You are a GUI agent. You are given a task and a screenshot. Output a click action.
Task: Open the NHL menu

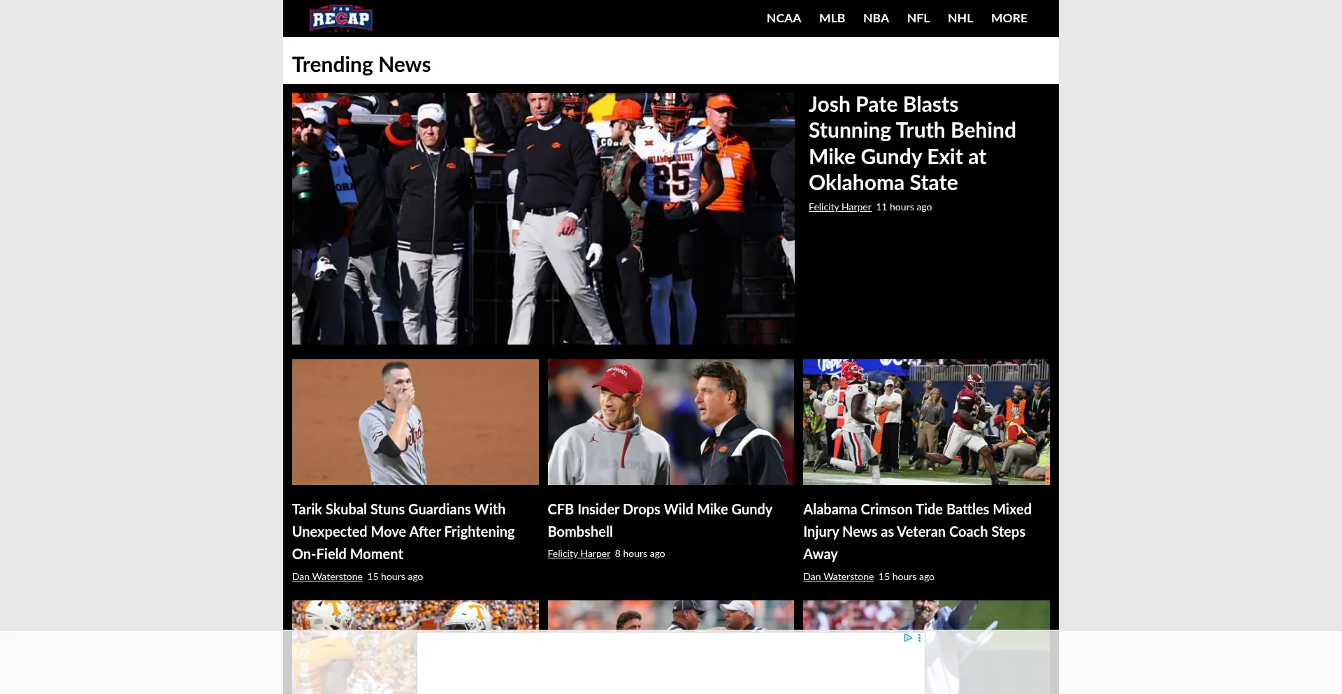tap(960, 18)
